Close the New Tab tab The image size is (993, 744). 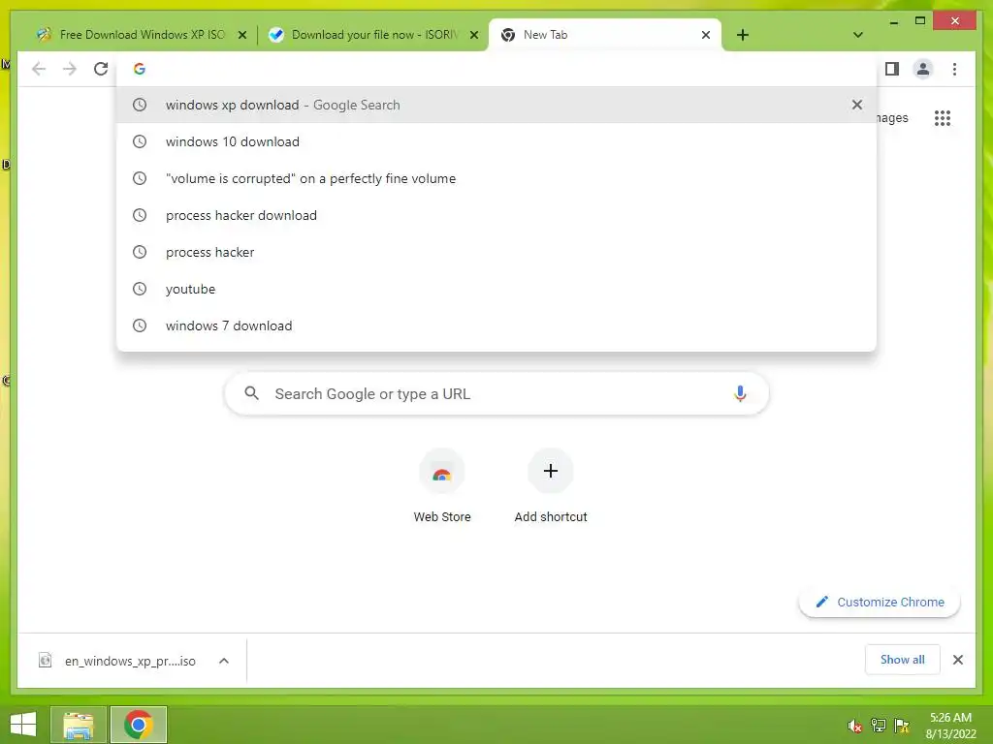(x=706, y=35)
